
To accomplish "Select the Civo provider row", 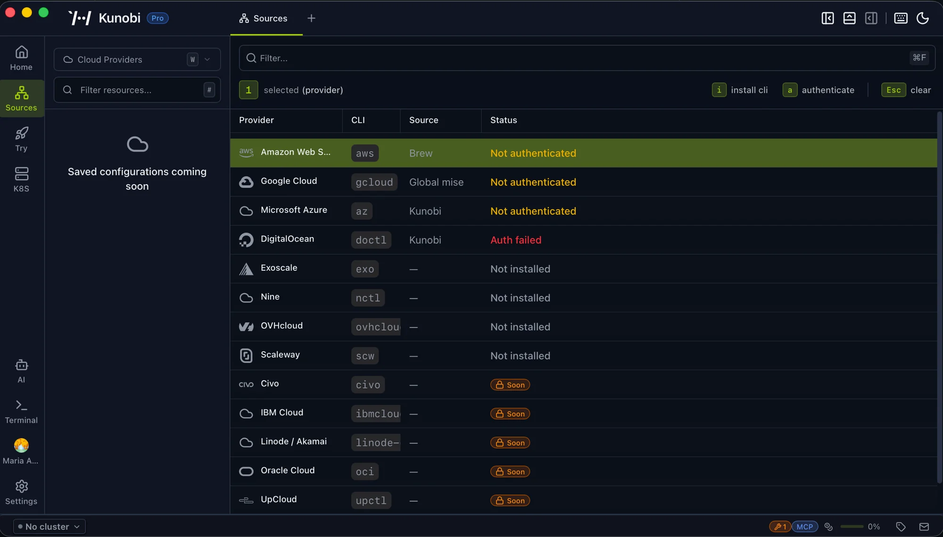I will tap(583, 384).
